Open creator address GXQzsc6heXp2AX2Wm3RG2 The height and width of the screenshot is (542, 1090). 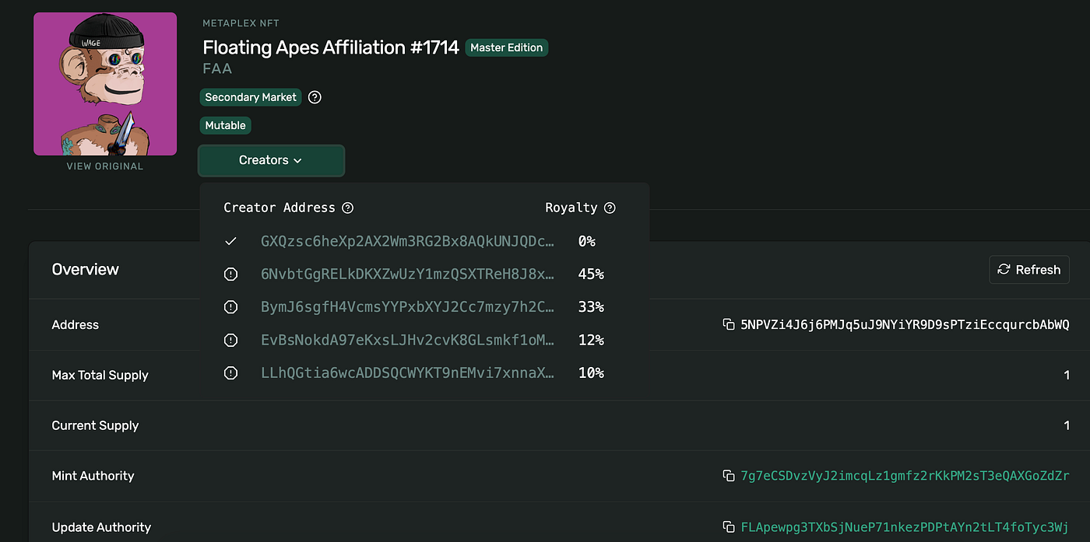(408, 241)
